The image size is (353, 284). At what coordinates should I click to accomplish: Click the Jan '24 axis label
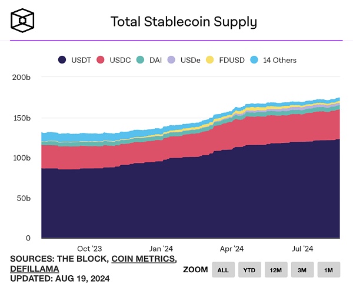tap(161, 249)
